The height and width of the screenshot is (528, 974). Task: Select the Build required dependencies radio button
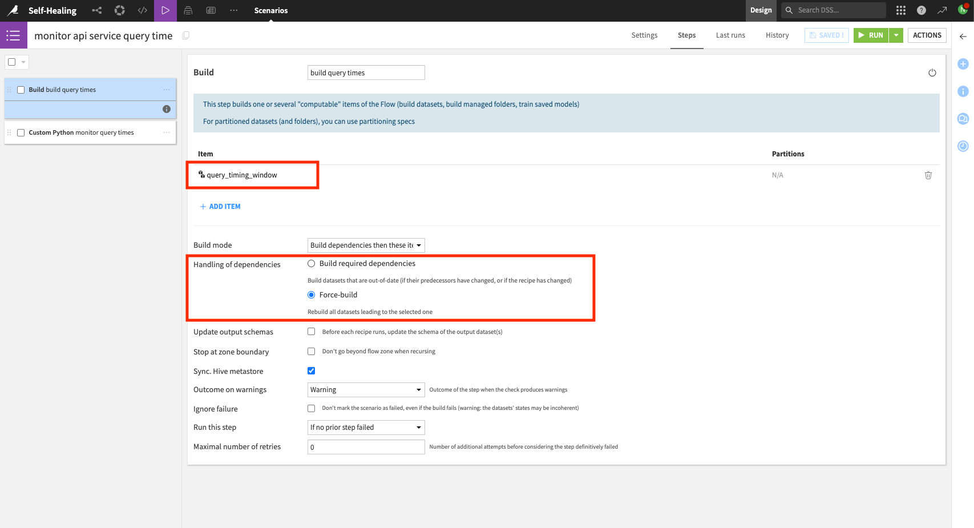click(311, 263)
